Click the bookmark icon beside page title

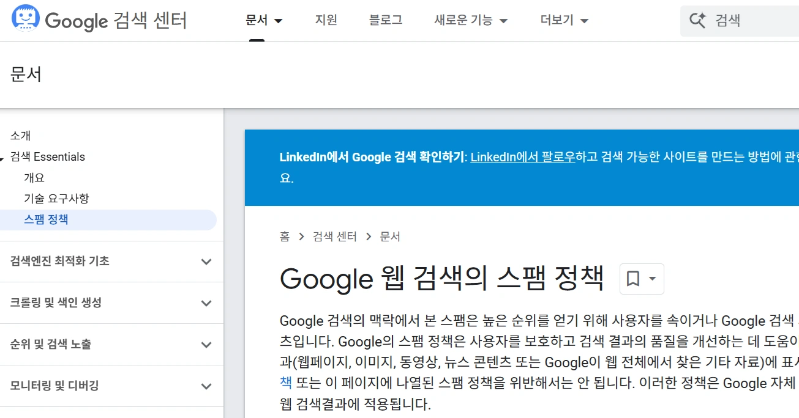pos(633,279)
